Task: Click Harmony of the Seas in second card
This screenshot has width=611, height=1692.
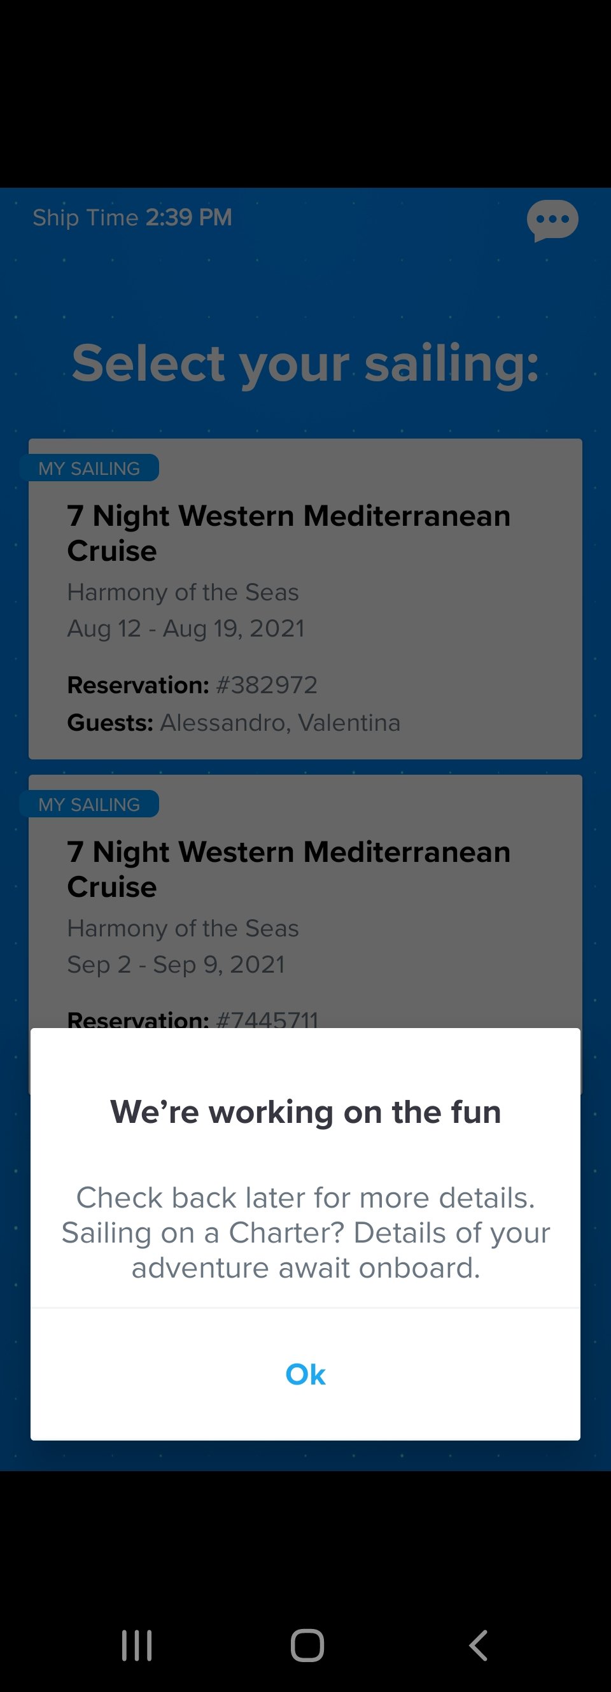Action: (183, 929)
